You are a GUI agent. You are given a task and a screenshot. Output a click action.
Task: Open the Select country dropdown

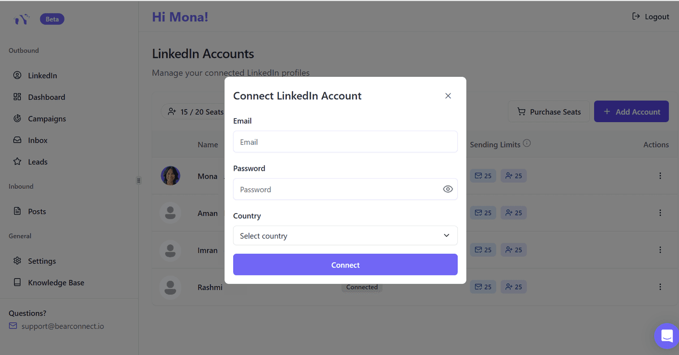[345, 236]
